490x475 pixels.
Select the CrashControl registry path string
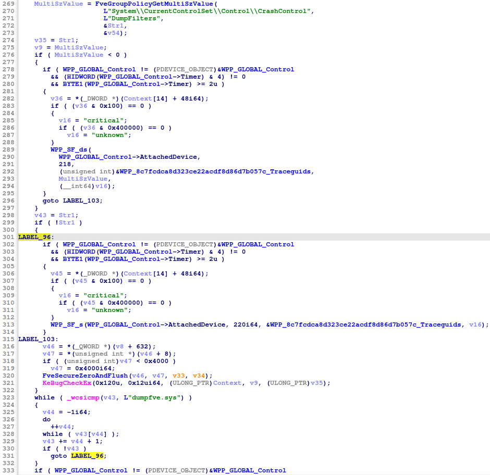(x=208, y=11)
